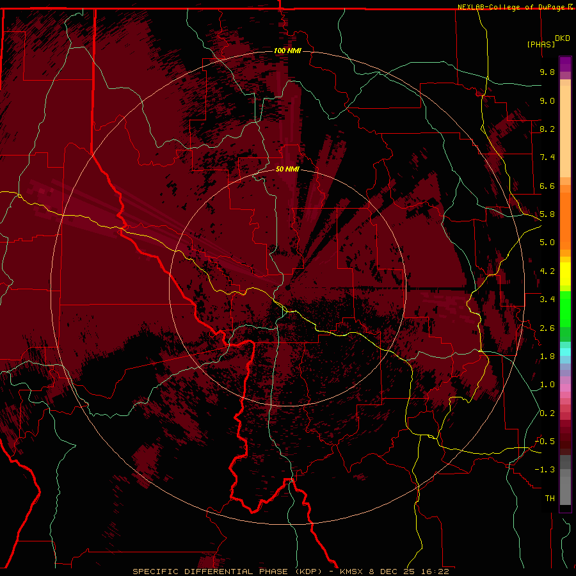Click the yellow segment of the color bar
The width and height of the screenshot is (576, 576).
(x=565, y=274)
